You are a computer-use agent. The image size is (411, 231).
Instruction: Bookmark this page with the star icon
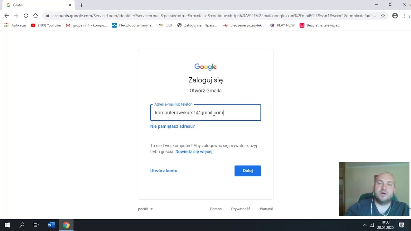[383, 16]
